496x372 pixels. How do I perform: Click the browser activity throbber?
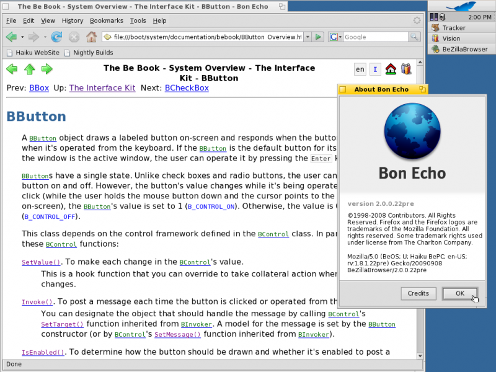(x=417, y=20)
